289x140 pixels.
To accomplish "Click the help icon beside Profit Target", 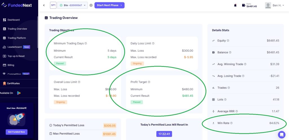I will click(149, 82).
